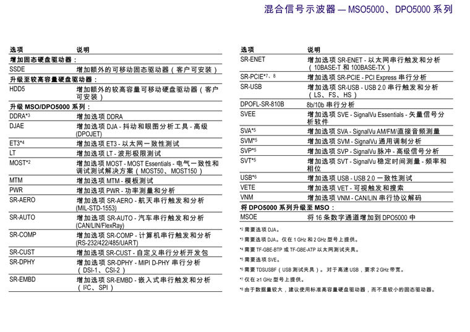Click the MSOE option code
Image resolution: width=470 pixels, height=332 pixels.
[249, 216]
